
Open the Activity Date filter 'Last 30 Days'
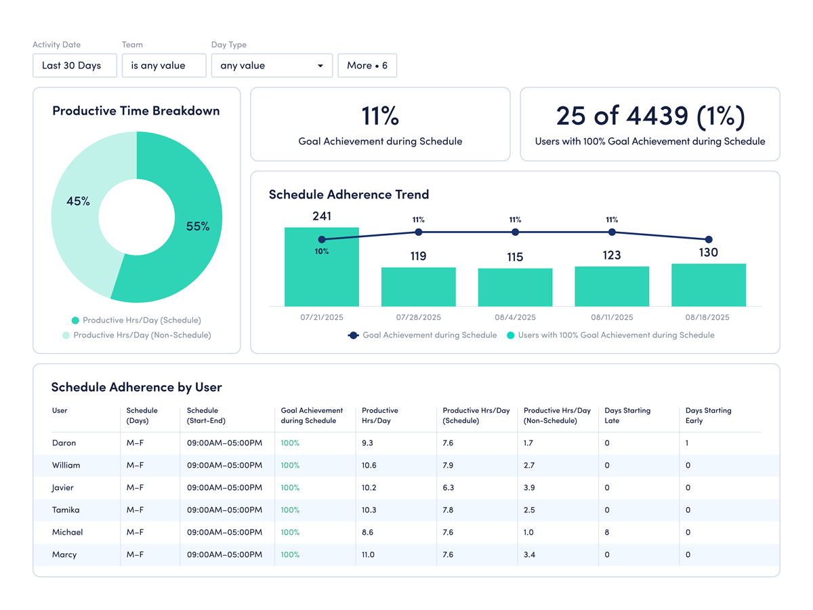[75, 66]
